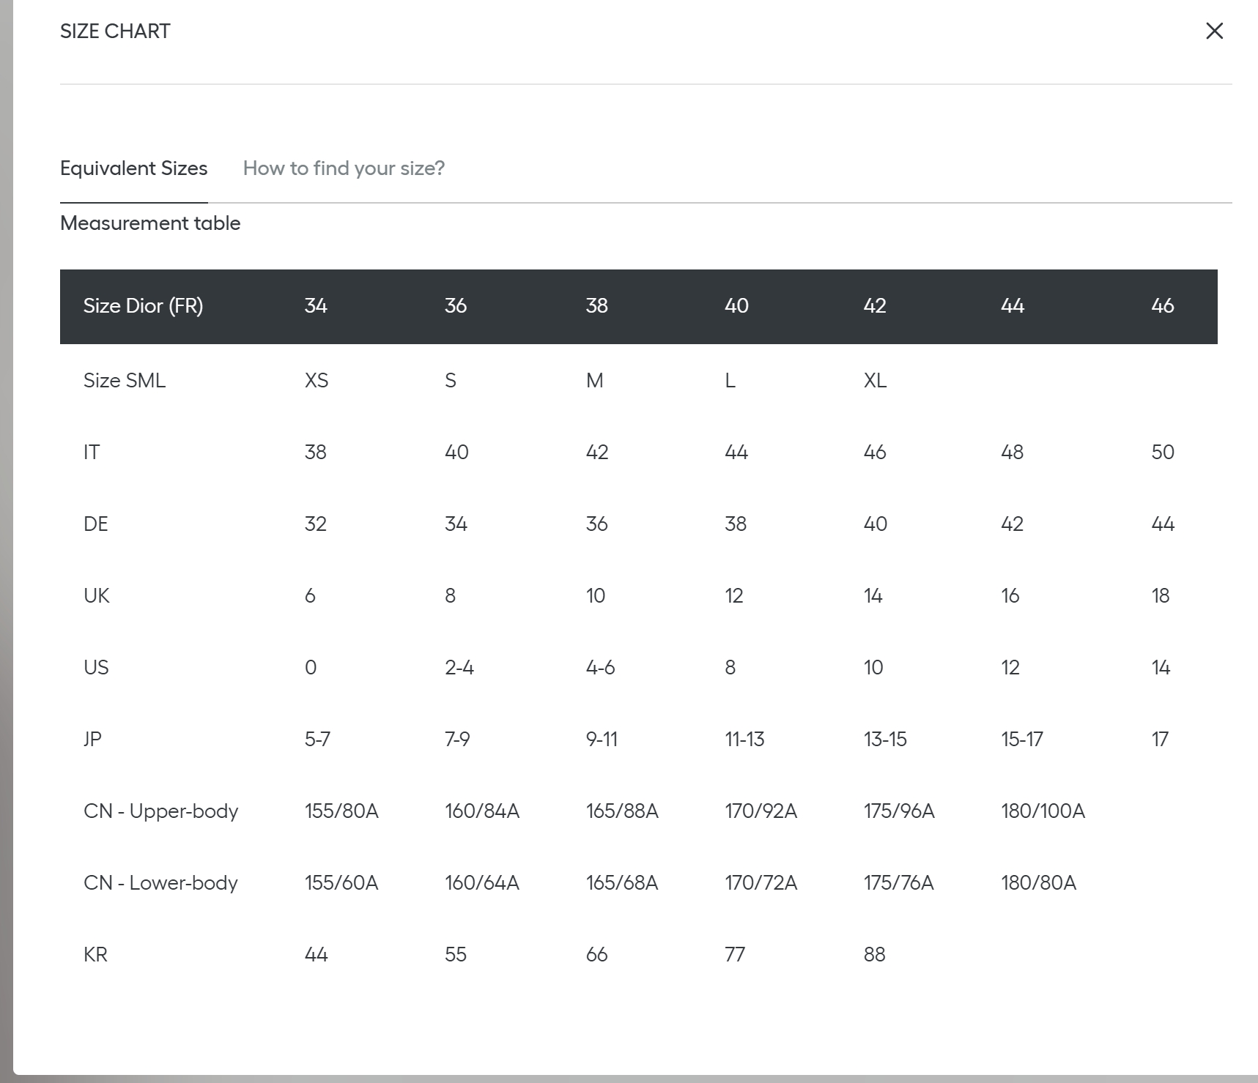1258x1083 pixels.
Task: Select the 180/100A upper-body CN size
Action: click(1043, 811)
